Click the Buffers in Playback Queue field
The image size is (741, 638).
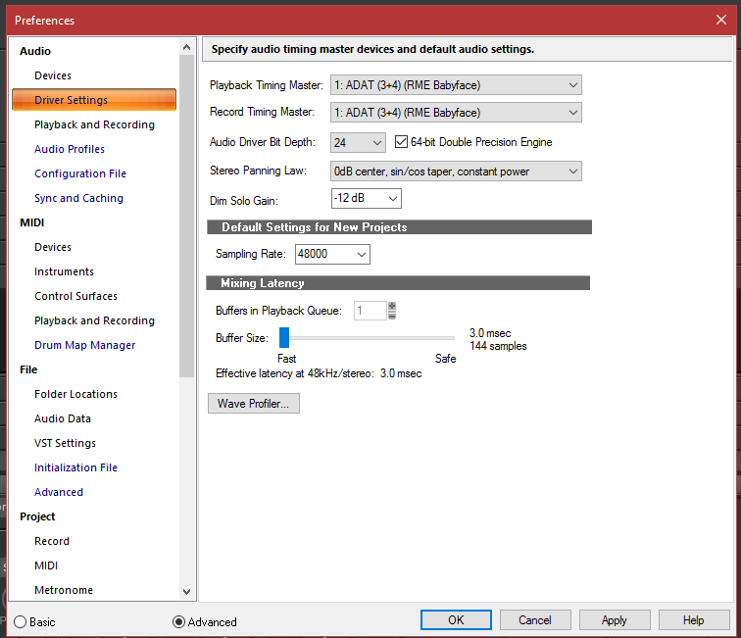[x=370, y=311]
